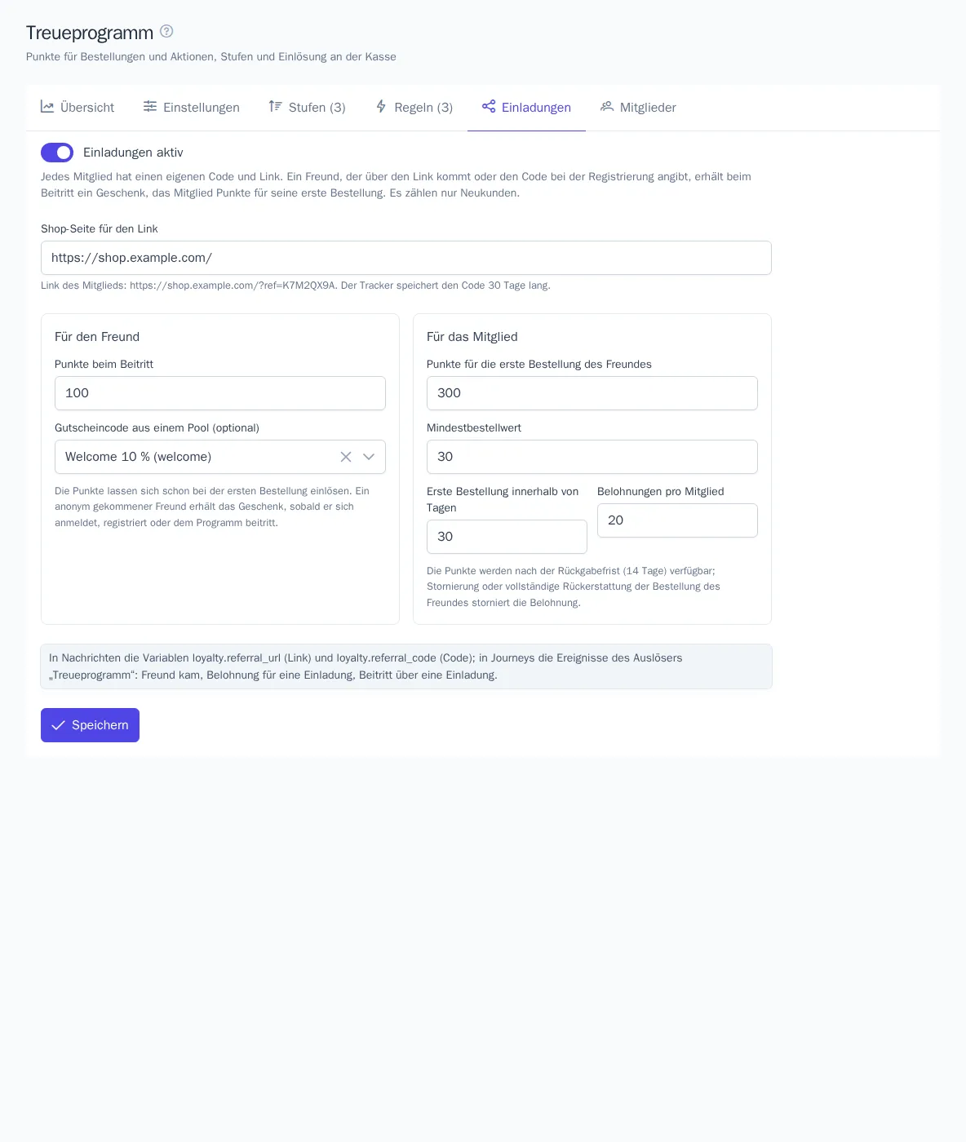Image resolution: width=966 pixels, height=1142 pixels.
Task: Click the sort icon of Stufen tab
Action: [x=276, y=107]
